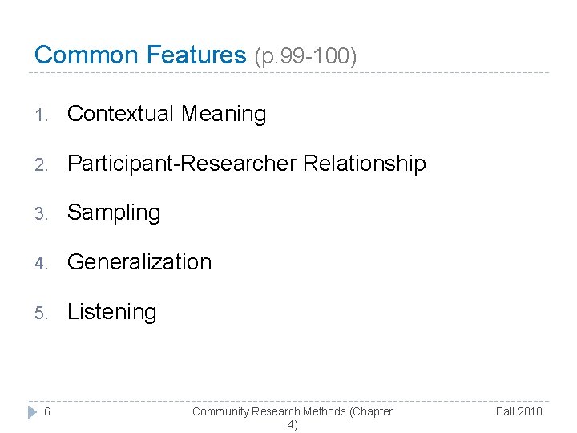Viewport: 577px width, 433px height.
Task: Select the "Generalization" list item
Action: [x=139, y=262]
